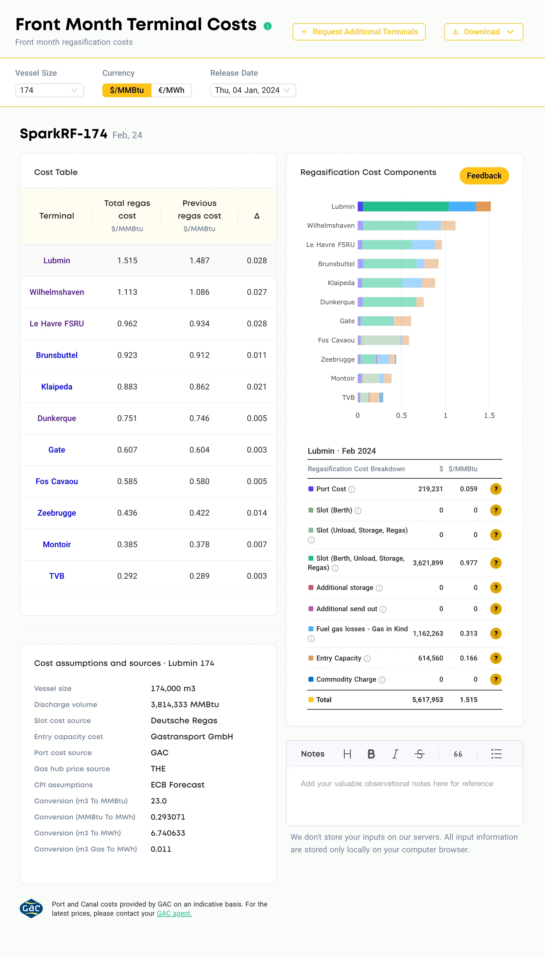Click the Feedback button
This screenshot has width=545, height=957.
point(484,176)
